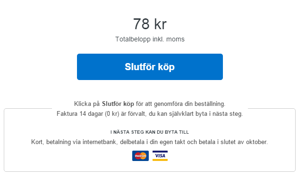Select the 78 kr total amount
The image size is (298, 177).
pos(150,24)
